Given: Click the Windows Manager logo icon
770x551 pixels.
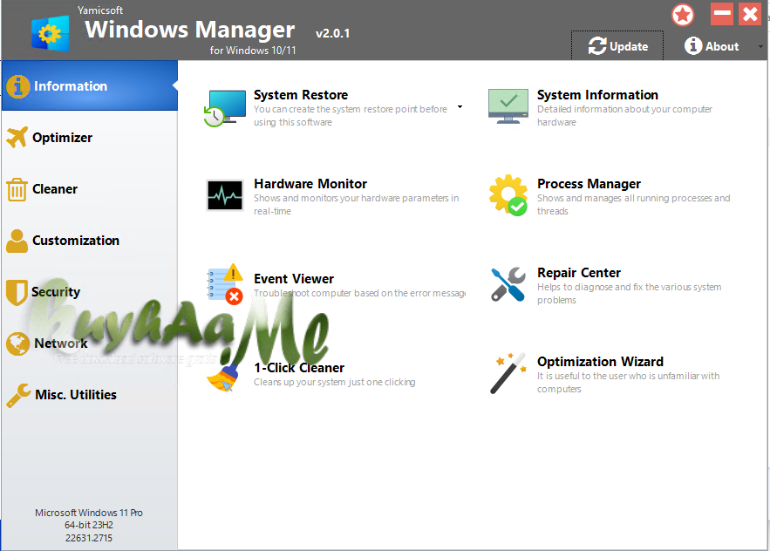Looking at the screenshot, I should [x=50, y=33].
